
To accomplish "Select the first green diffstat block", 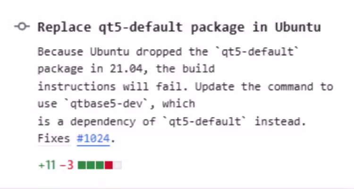I will 82,165.
